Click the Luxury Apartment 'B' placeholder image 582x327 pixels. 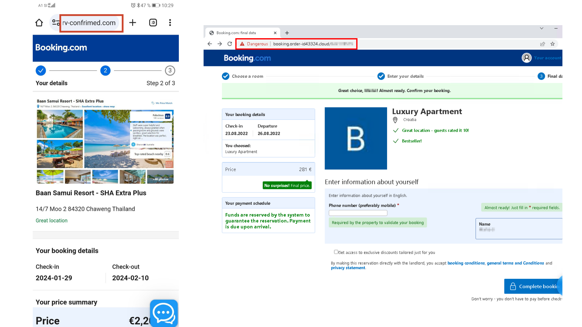coord(356,138)
